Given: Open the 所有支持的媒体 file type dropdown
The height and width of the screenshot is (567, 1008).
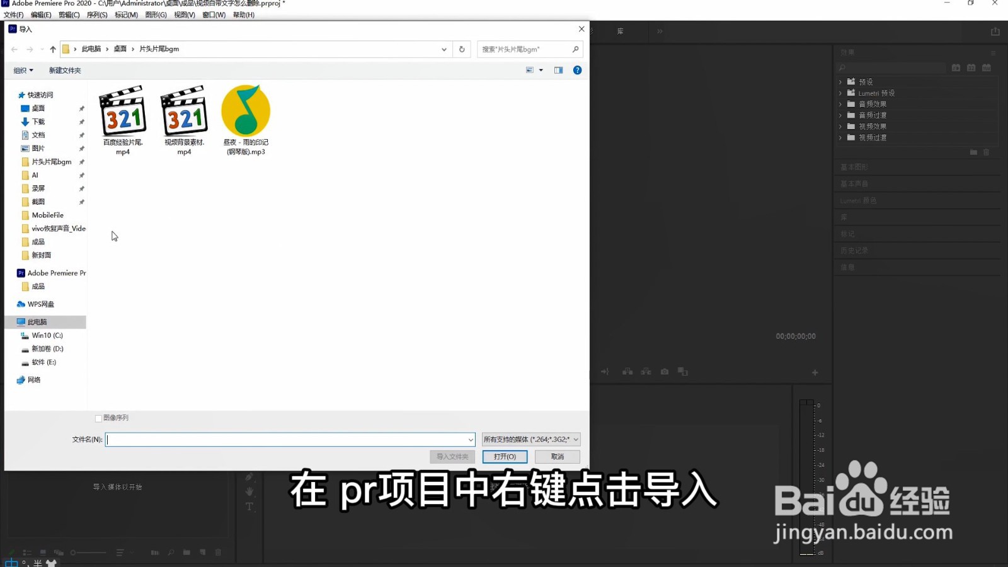Looking at the screenshot, I should [x=530, y=439].
